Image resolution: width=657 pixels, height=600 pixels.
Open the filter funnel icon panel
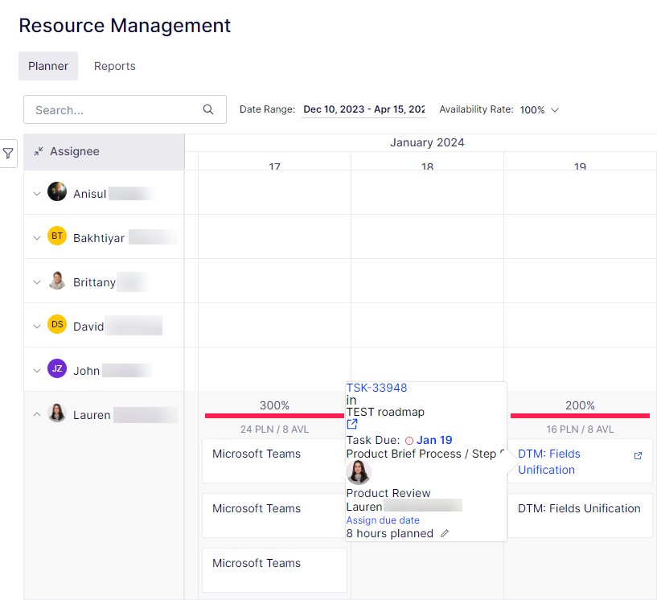click(8, 154)
